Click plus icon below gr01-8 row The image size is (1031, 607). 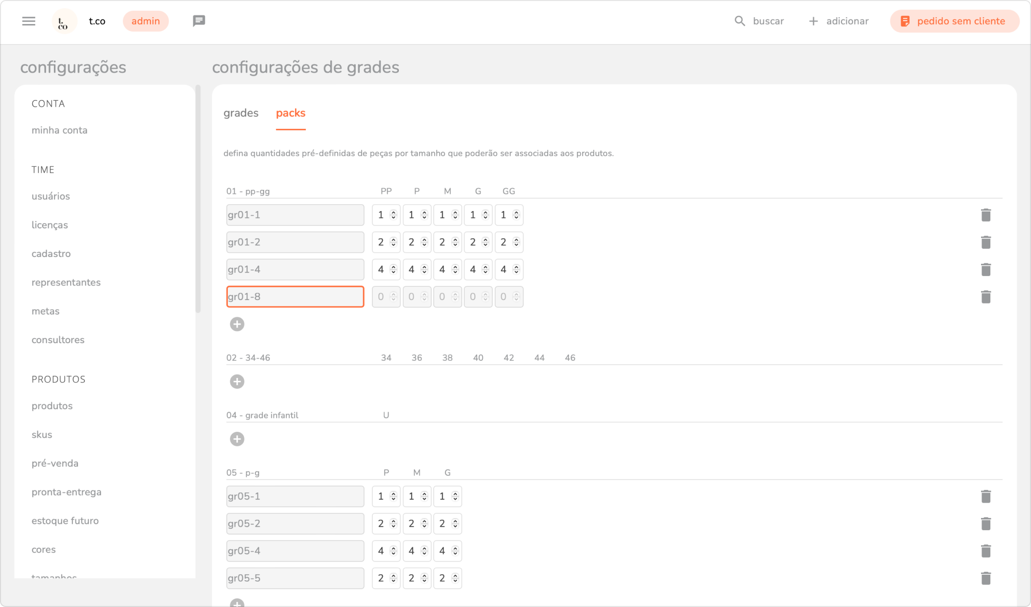(237, 324)
